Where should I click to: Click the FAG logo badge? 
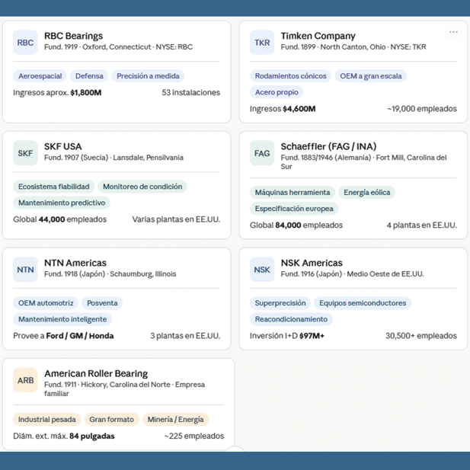(x=262, y=153)
